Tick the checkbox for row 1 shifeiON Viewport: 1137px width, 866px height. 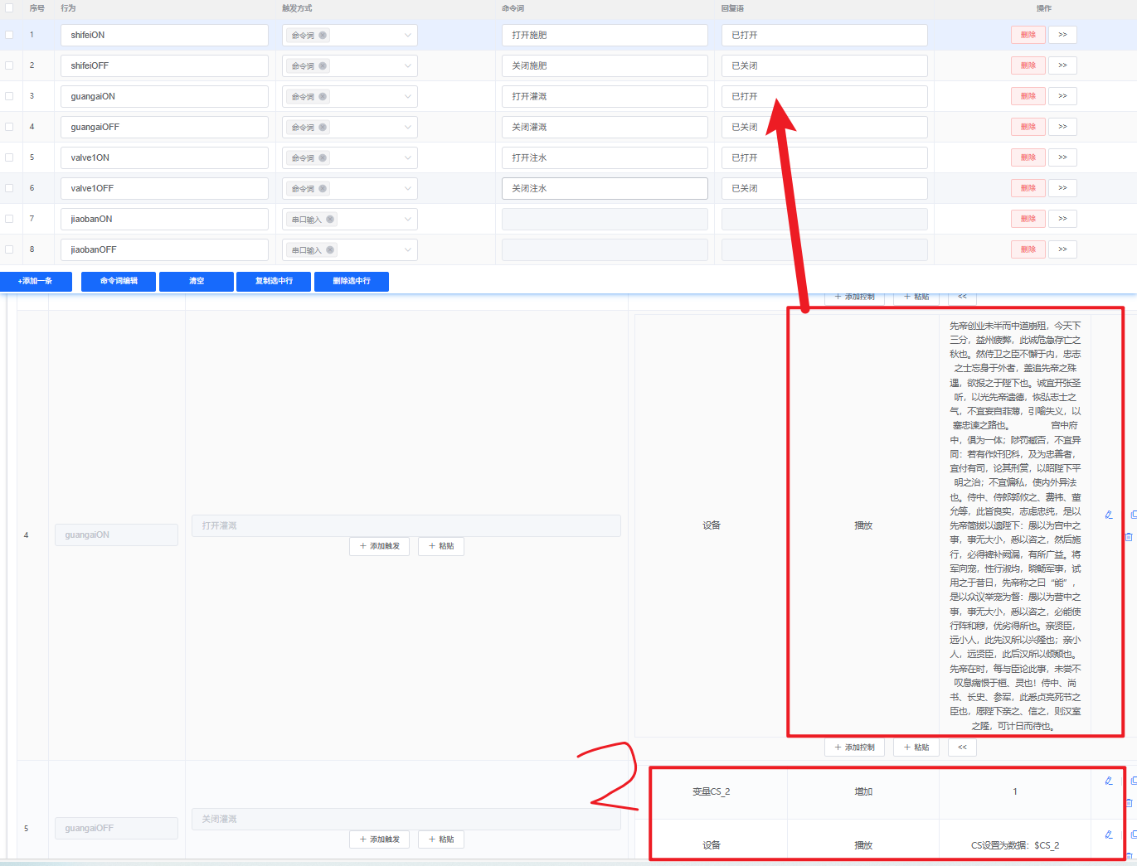click(9, 35)
